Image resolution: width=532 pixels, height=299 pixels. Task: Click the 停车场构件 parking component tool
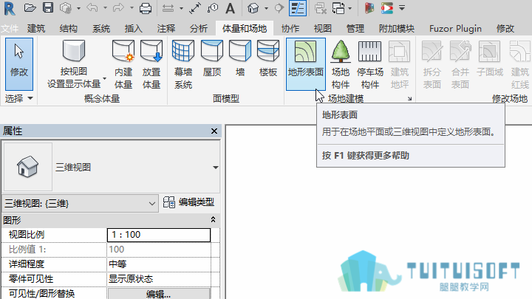tap(370, 64)
